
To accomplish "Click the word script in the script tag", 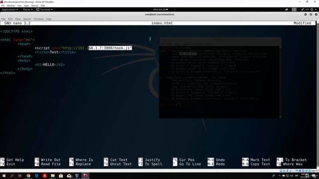I will click(43, 48).
